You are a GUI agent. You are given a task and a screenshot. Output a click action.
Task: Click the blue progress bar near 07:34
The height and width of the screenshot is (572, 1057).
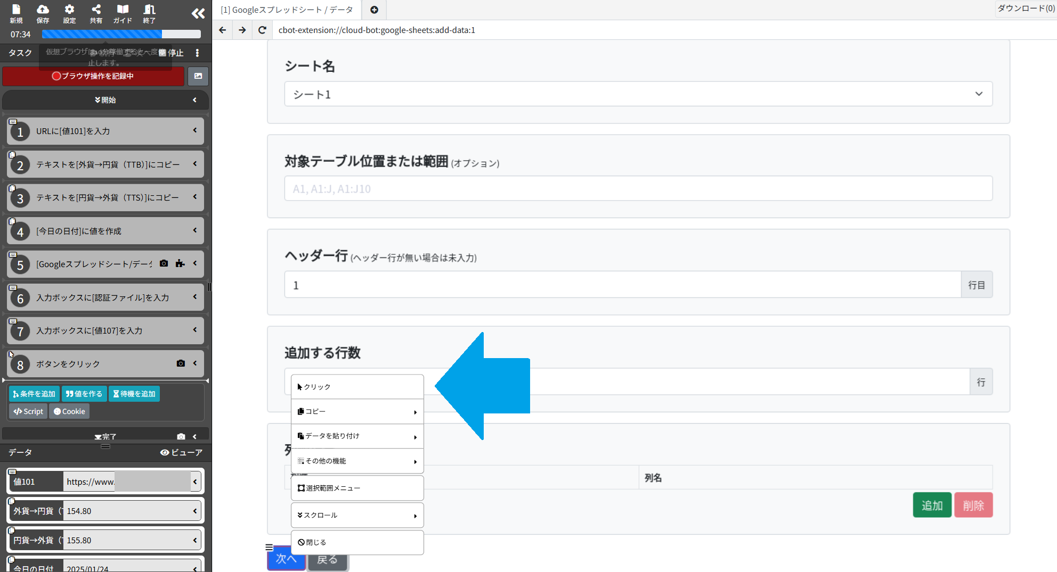[101, 34]
